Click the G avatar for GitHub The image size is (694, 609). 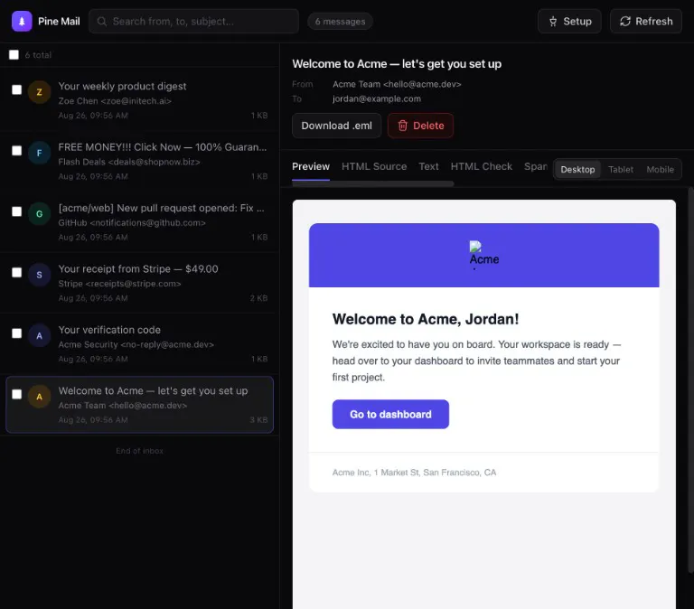coord(40,214)
